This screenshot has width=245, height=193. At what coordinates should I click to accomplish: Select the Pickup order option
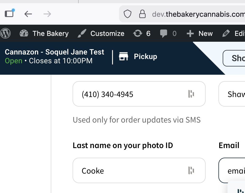click(145, 57)
